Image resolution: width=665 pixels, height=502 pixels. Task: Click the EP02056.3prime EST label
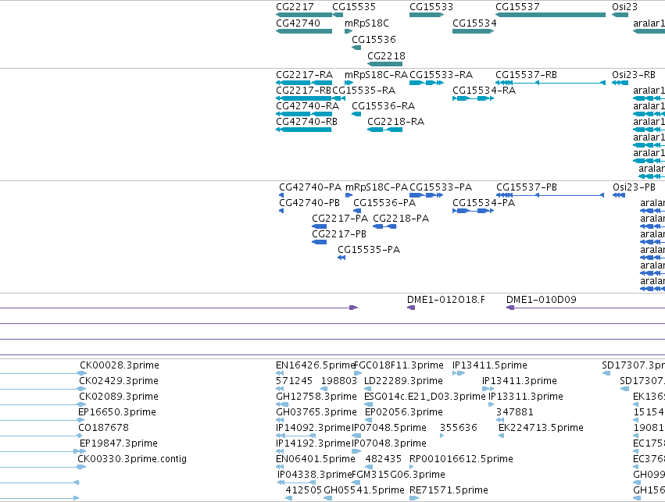pos(404,413)
